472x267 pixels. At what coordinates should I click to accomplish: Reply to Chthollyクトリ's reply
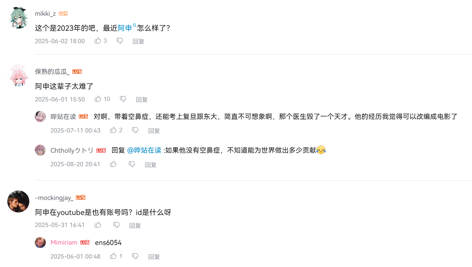(x=150, y=165)
